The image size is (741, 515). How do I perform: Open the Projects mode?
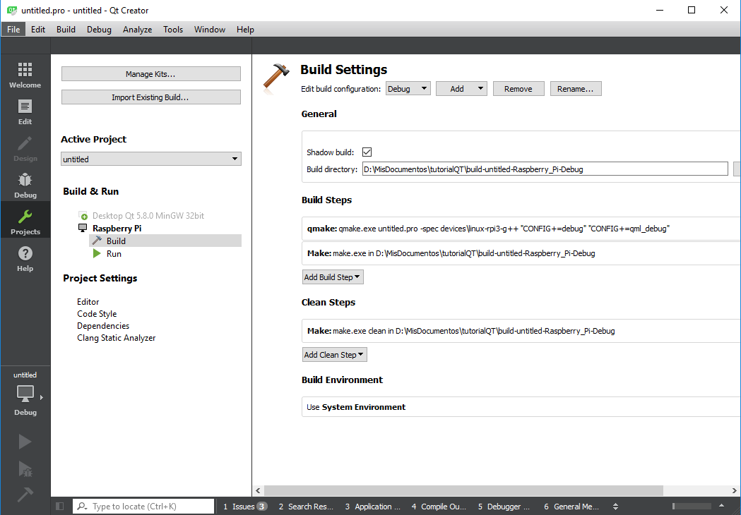(25, 222)
